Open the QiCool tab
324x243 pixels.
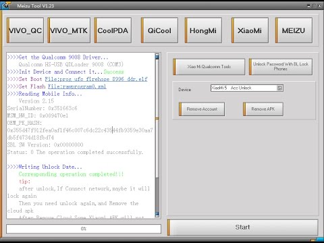(x=159, y=30)
